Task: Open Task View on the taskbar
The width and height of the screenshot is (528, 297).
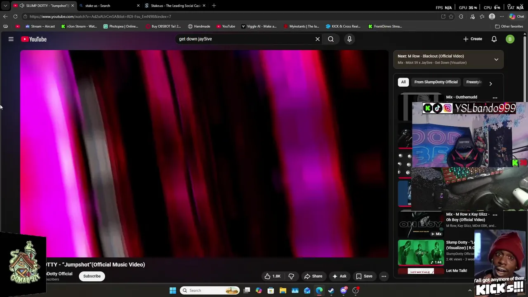Action: [247, 290]
